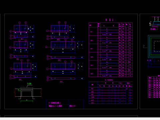This screenshot has width=160, height=120.
Task: Select the bottom-left slab plan view
Action: (22, 66)
